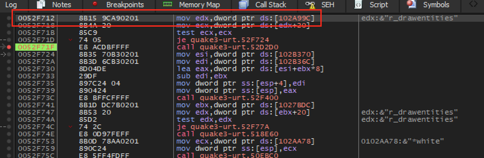Screen dimensions: 484x158
Task: Click instruction mov edx,dword ptr ds:[ebx+20]
Action: pos(243,112)
